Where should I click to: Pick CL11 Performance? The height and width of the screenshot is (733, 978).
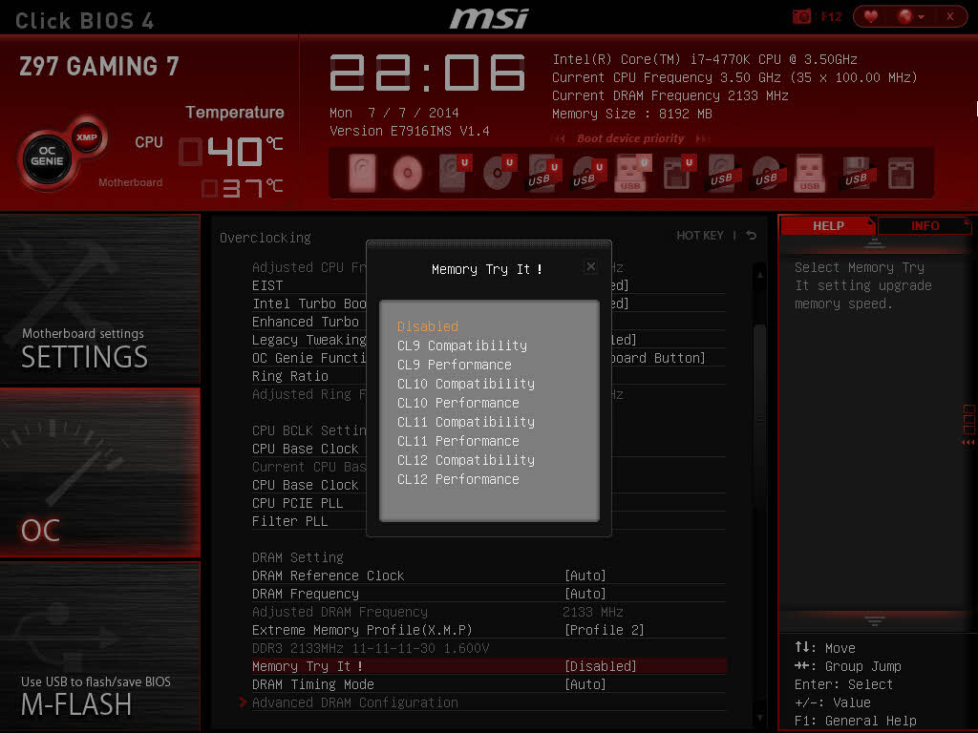coord(457,441)
